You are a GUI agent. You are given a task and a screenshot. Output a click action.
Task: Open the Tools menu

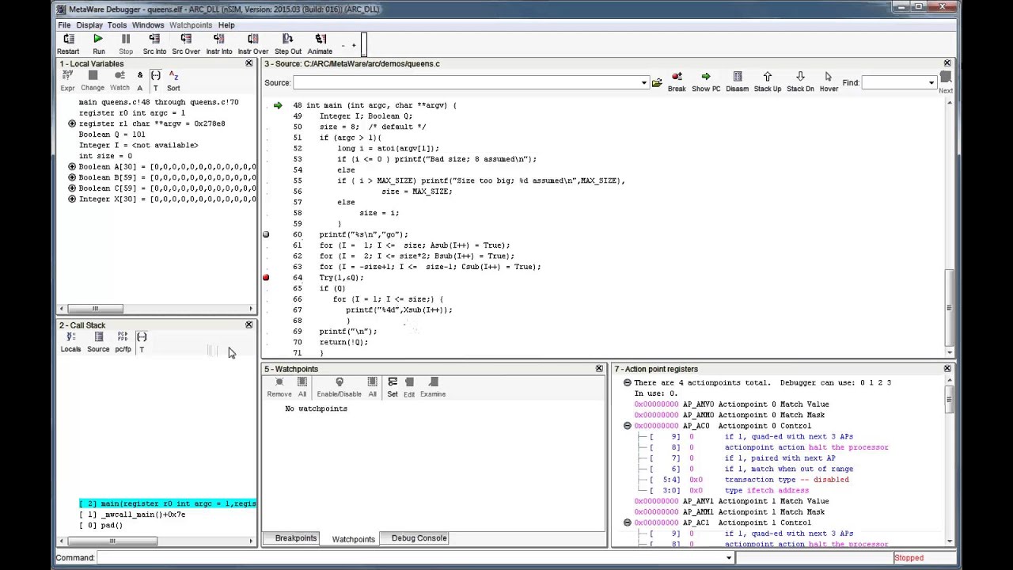(117, 25)
